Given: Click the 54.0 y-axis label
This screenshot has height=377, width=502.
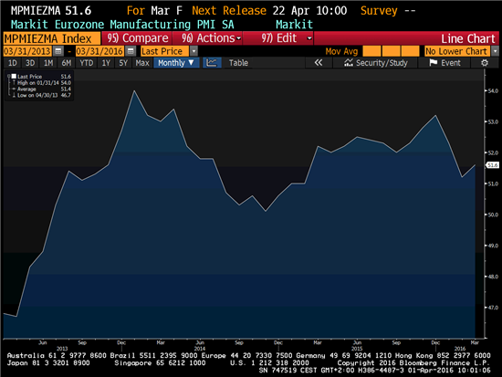Looking at the screenshot, I should pos(492,91).
